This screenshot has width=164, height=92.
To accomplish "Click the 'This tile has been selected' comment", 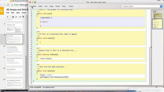I will pyautogui.click(x=53, y=67).
